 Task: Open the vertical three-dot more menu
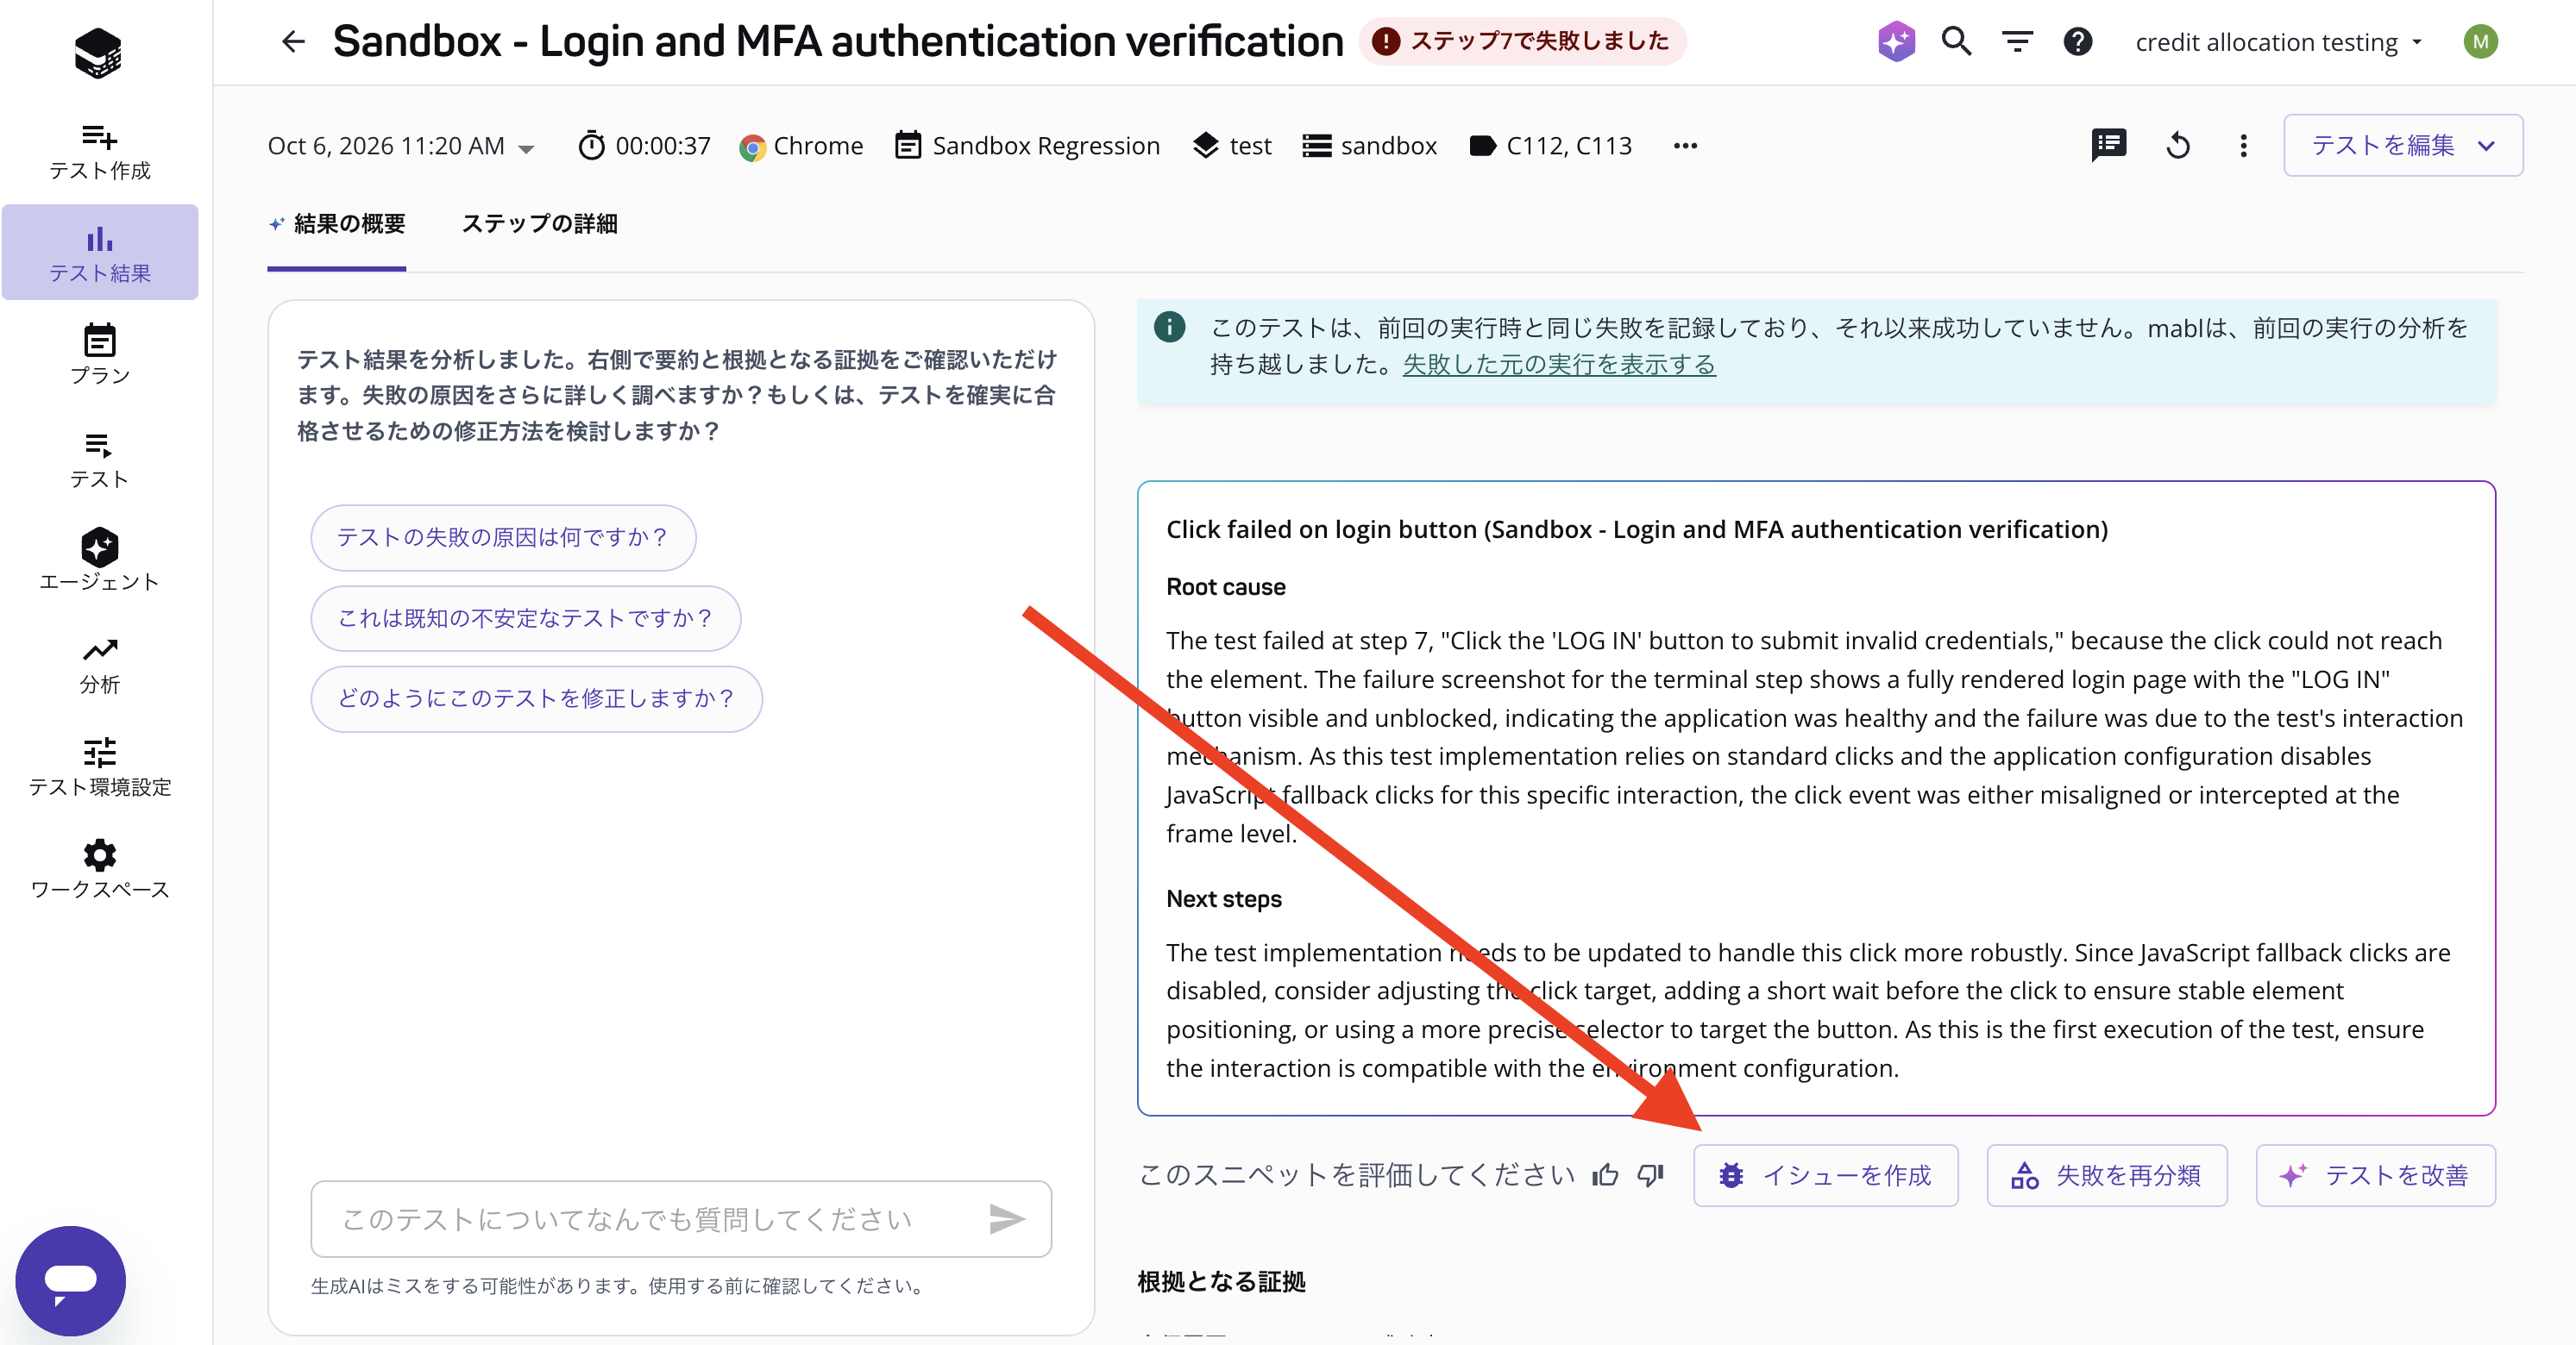pos(2243,146)
